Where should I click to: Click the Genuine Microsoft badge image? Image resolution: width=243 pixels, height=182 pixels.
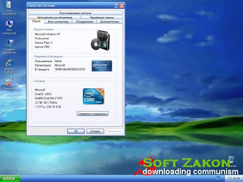click(102, 66)
